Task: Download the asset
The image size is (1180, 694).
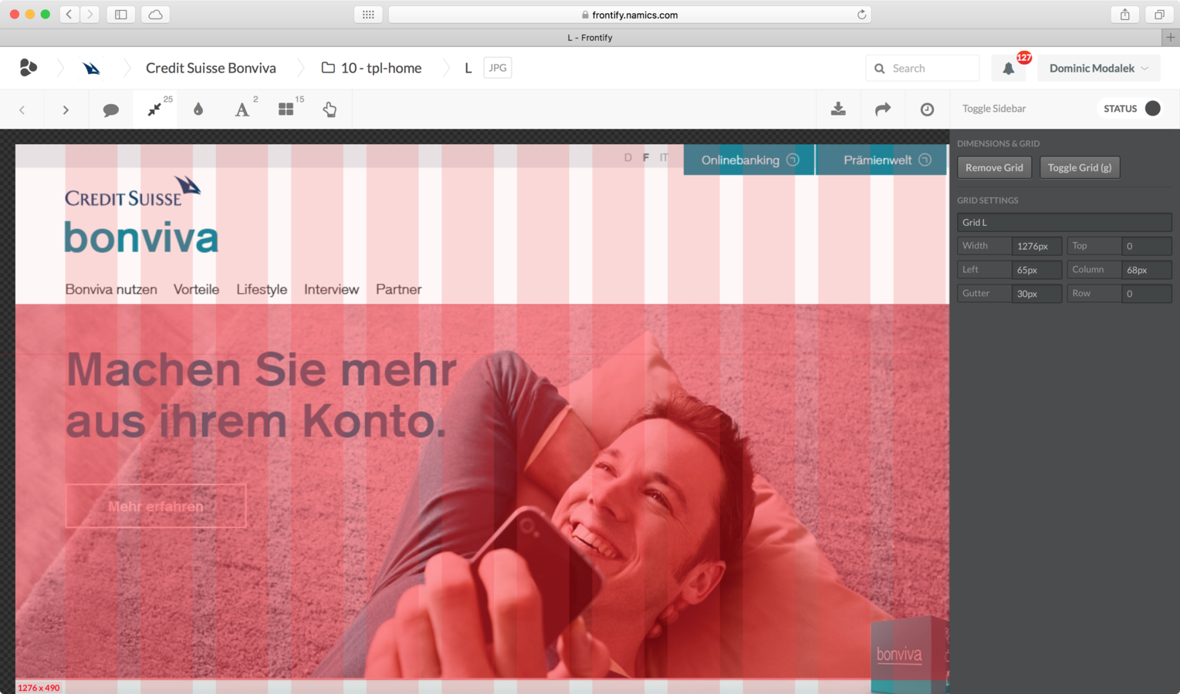Action: tap(838, 109)
